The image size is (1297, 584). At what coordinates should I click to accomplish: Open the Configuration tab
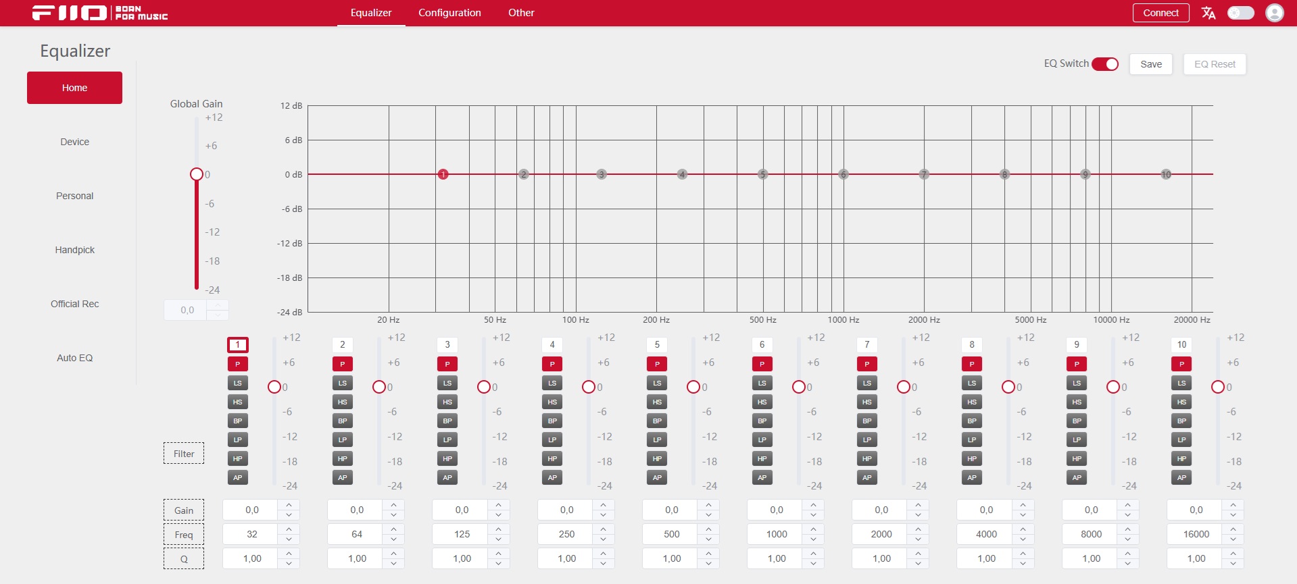[x=449, y=13]
